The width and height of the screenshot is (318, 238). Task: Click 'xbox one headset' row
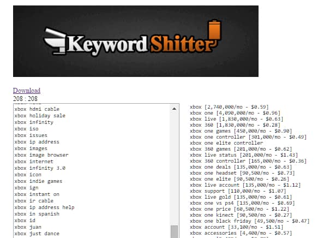(242, 173)
